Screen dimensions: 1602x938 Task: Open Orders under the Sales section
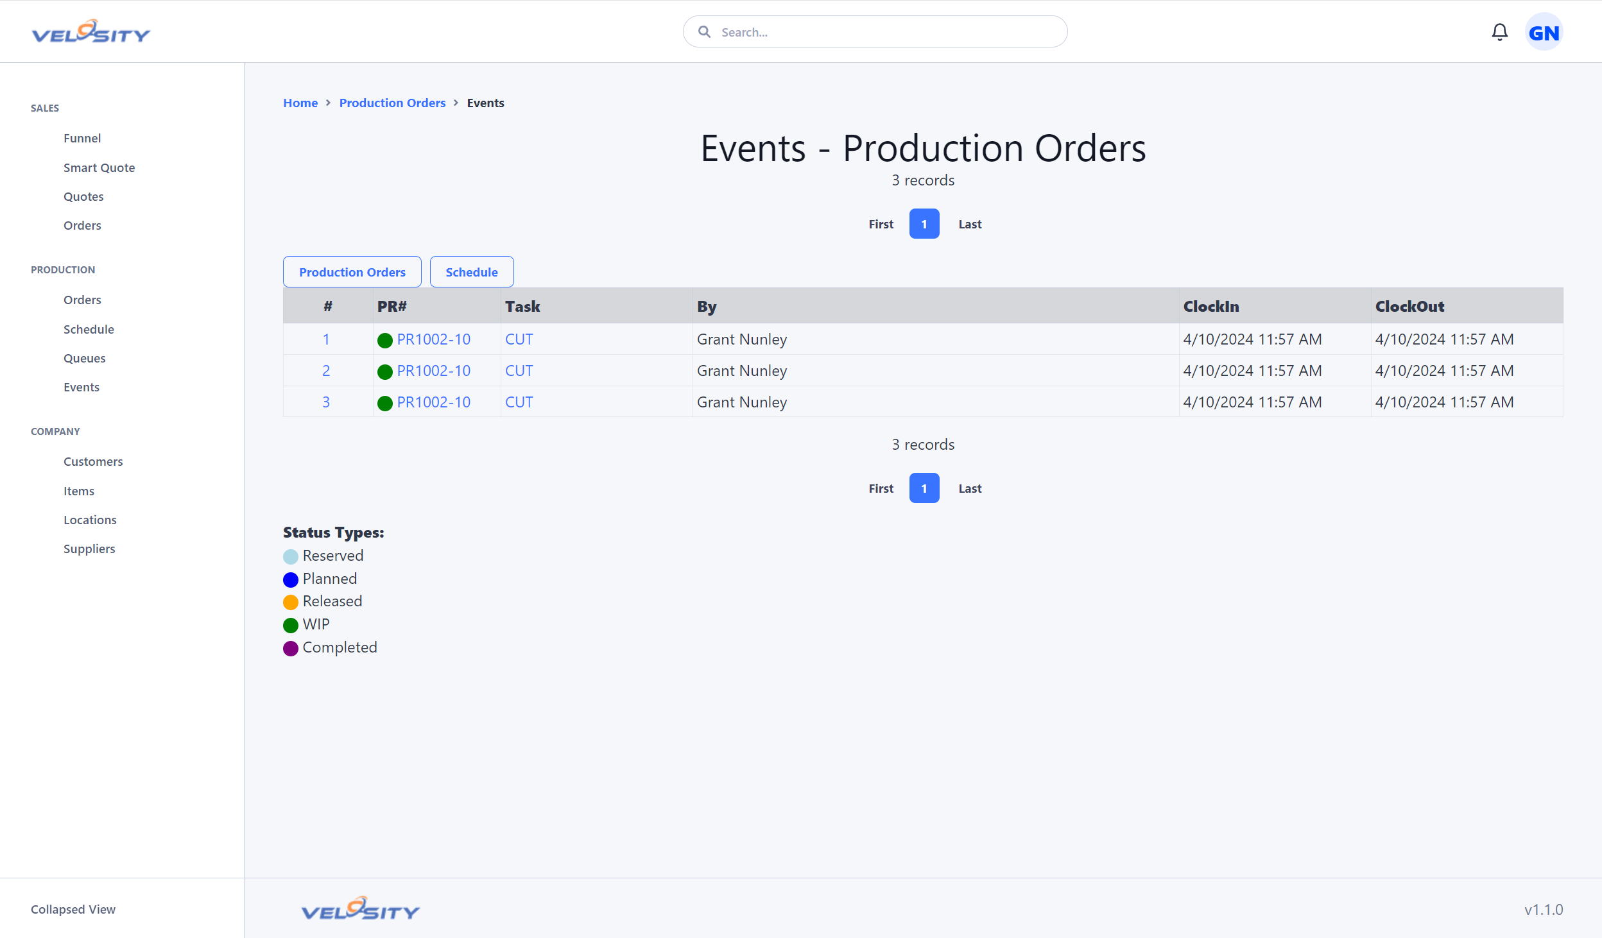click(x=82, y=225)
